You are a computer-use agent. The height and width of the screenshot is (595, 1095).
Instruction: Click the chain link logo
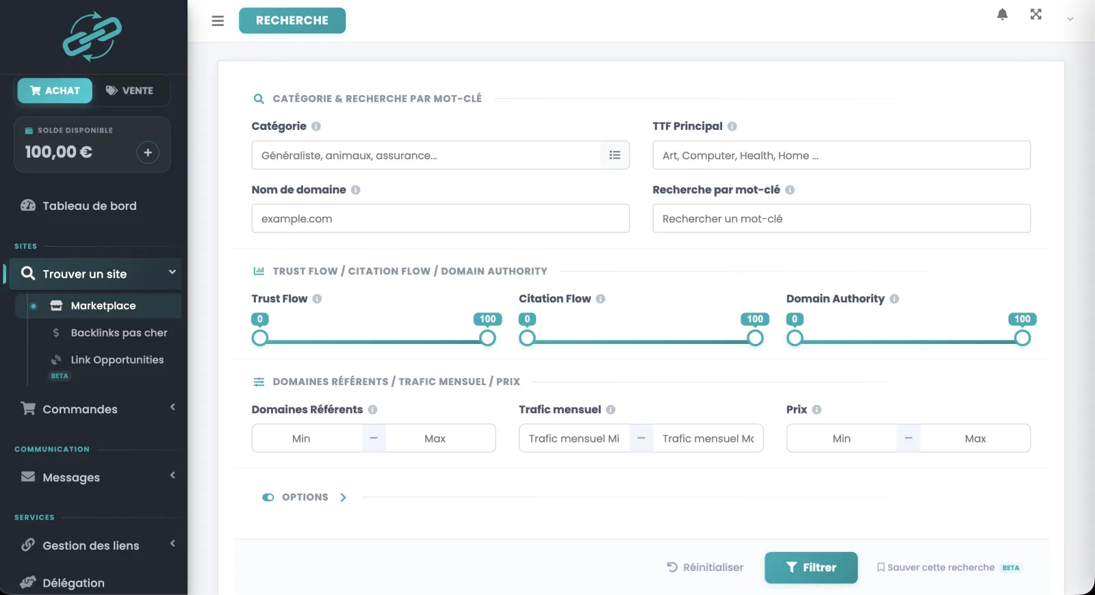pos(92,36)
